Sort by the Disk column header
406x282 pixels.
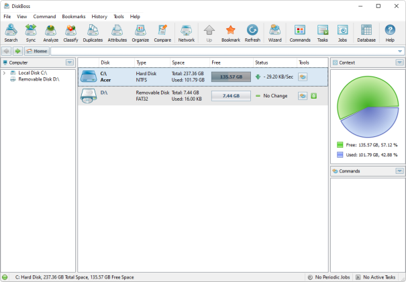click(117, 62)
